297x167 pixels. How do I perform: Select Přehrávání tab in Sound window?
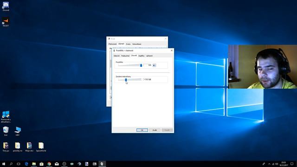coord(112,44)
